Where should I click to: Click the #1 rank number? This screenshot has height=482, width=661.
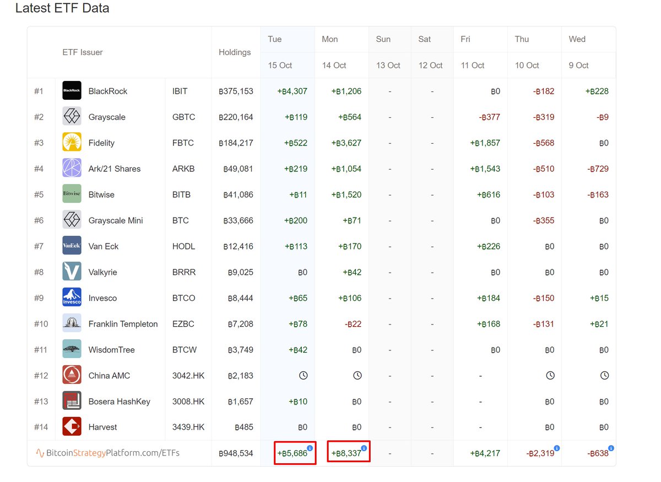point(39,91)
